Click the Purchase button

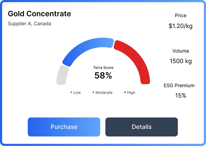pyautogui.click(x=64, y=127)
